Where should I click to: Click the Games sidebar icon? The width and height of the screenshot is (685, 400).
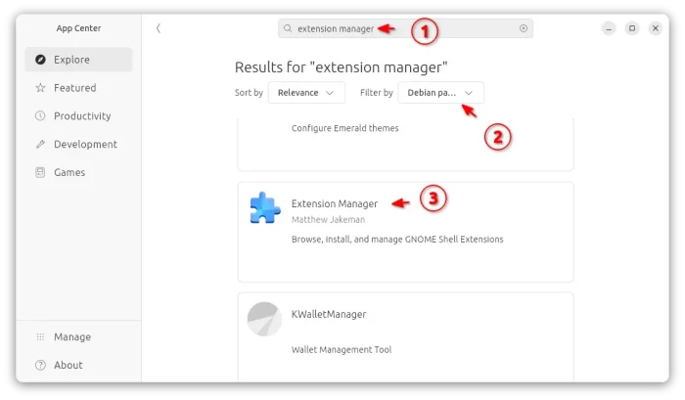coord(40,173)
